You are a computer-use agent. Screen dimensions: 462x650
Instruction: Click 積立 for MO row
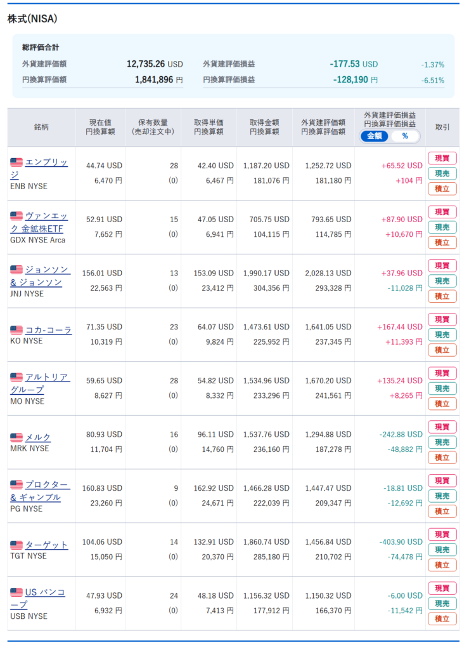click(x=442, y=404)
